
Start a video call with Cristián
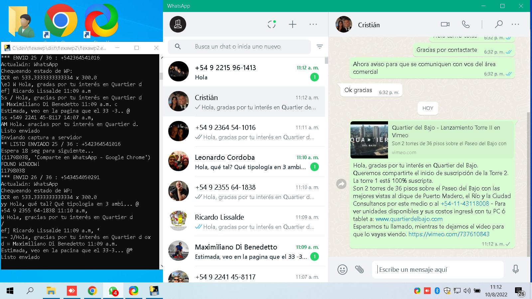tap(445, 24)
